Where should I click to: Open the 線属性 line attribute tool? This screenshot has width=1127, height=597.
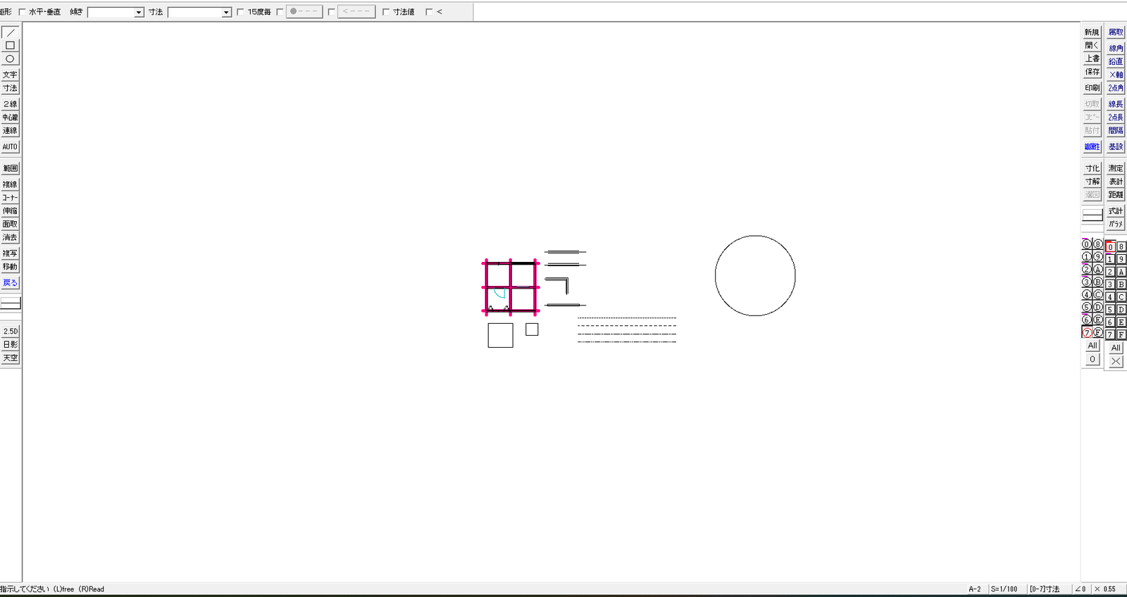1092,147
